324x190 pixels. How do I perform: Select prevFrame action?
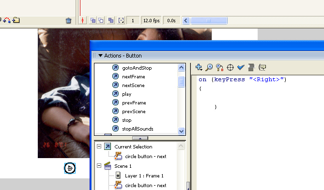[x=134, y=103]
